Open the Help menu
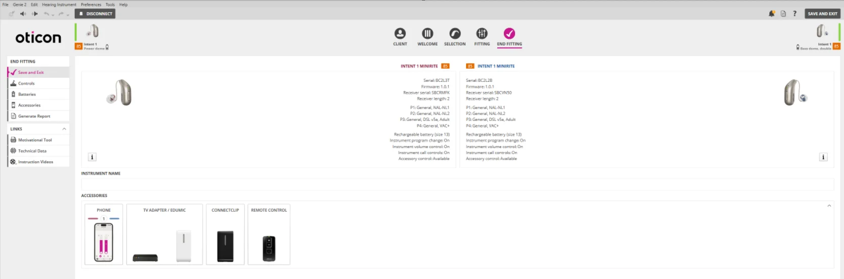 point(123,5)
